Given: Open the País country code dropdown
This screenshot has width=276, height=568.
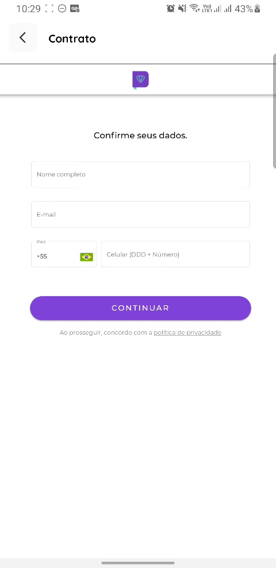Looking at the screenshot, I should (64, 254).
